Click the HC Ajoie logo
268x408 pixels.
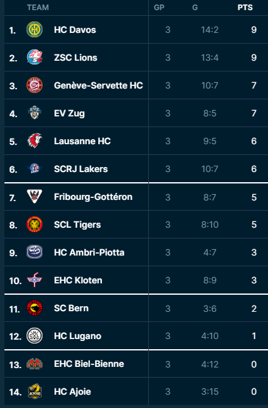click(34, 392)
